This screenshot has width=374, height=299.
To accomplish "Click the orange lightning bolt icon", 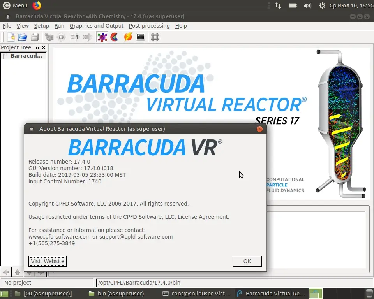I will (128, 37).
